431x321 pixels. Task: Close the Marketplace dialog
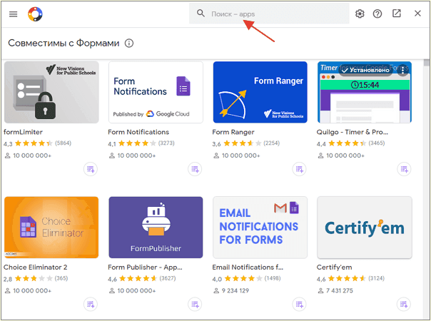pos(417,13)
